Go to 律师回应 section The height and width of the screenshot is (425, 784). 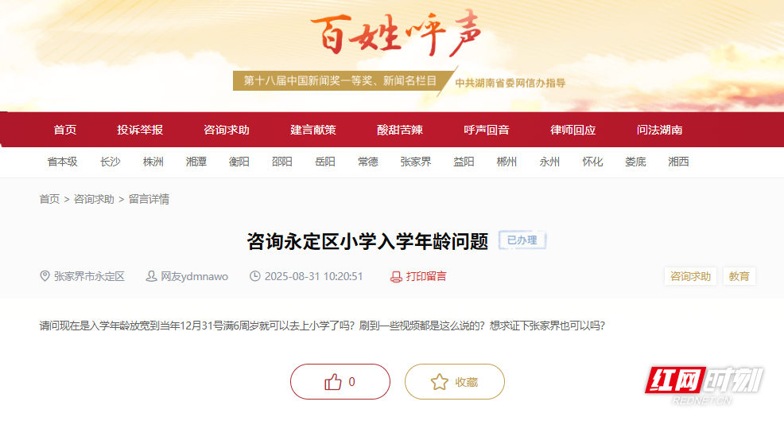pos(573,130)
